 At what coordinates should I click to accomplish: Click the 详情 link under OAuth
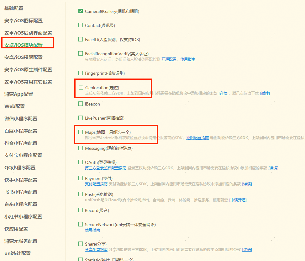point(273,168)
